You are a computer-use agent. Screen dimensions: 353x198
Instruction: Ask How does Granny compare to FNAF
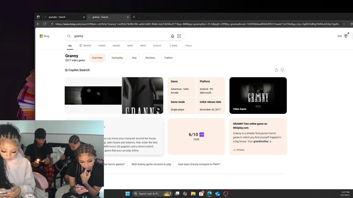tap(199, 164)
